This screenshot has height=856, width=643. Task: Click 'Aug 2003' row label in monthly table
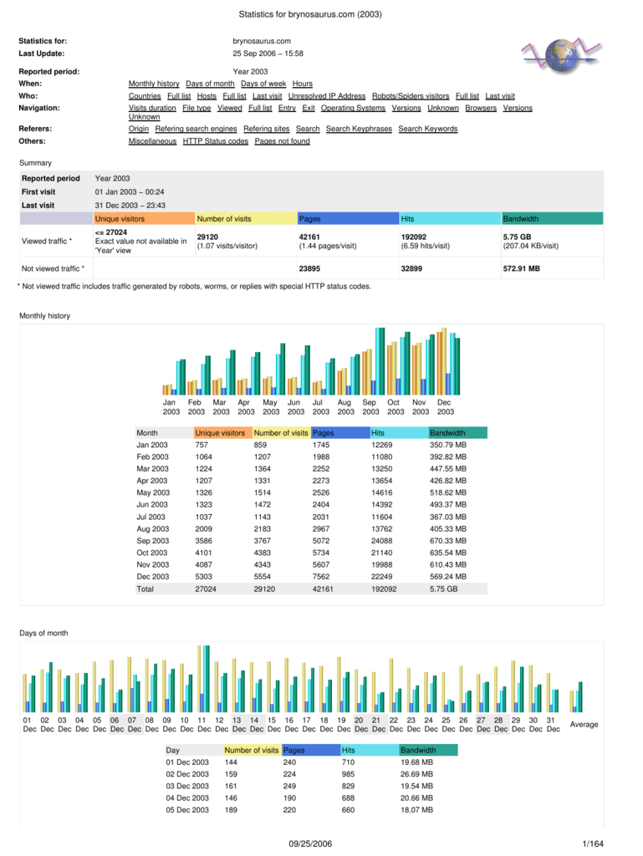tap(153, 529)
